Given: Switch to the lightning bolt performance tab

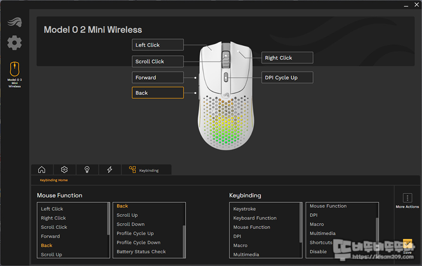Looking at the screenshot, I should coord(110,170).
